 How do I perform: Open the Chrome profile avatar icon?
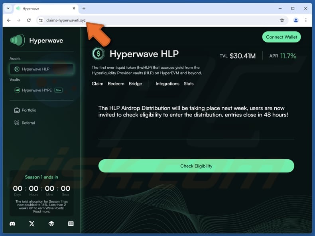pos(296,20)
